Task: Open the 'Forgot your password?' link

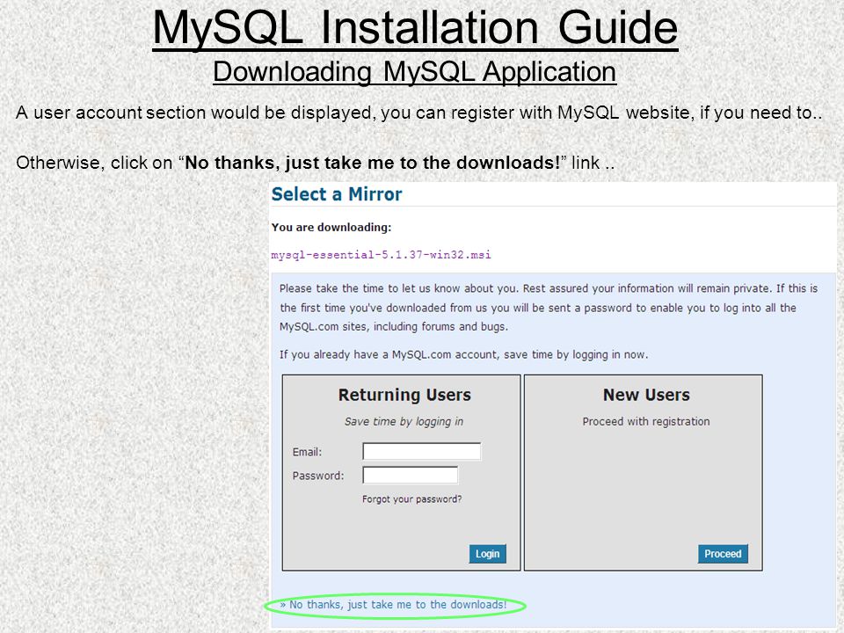Action: 411,499
